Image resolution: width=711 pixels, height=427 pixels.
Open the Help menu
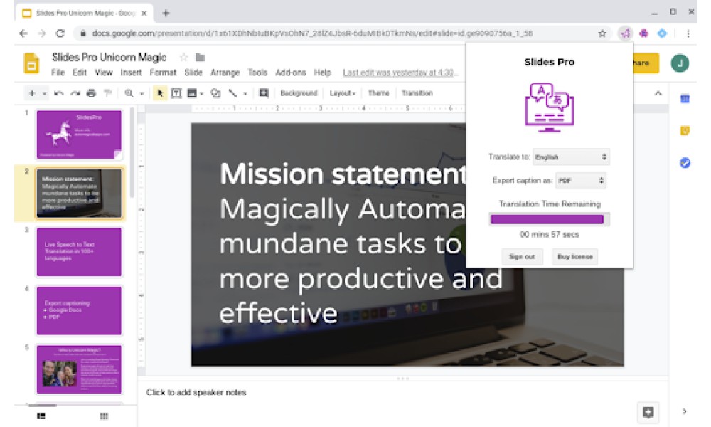point(322,73)
